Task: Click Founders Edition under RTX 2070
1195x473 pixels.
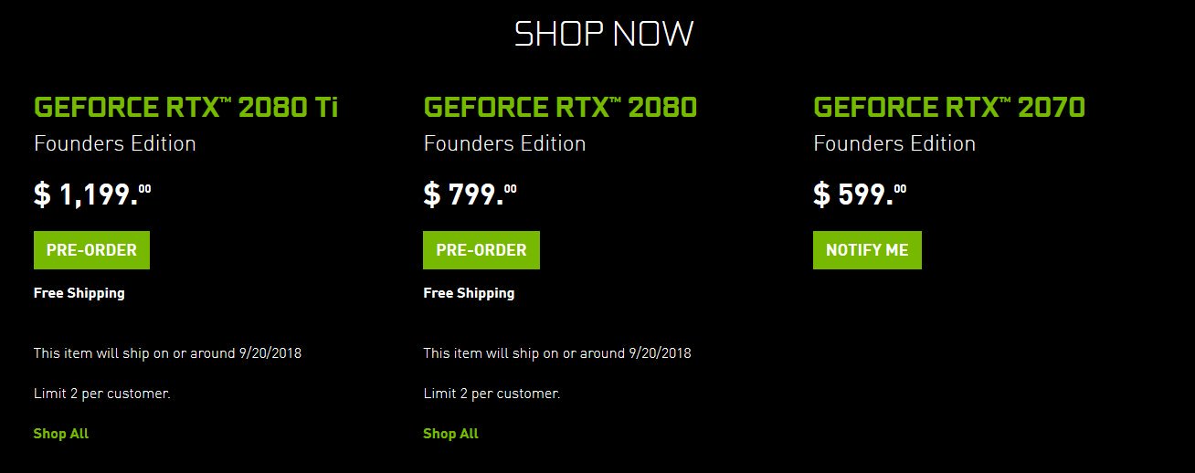Action: click(894, 144)
